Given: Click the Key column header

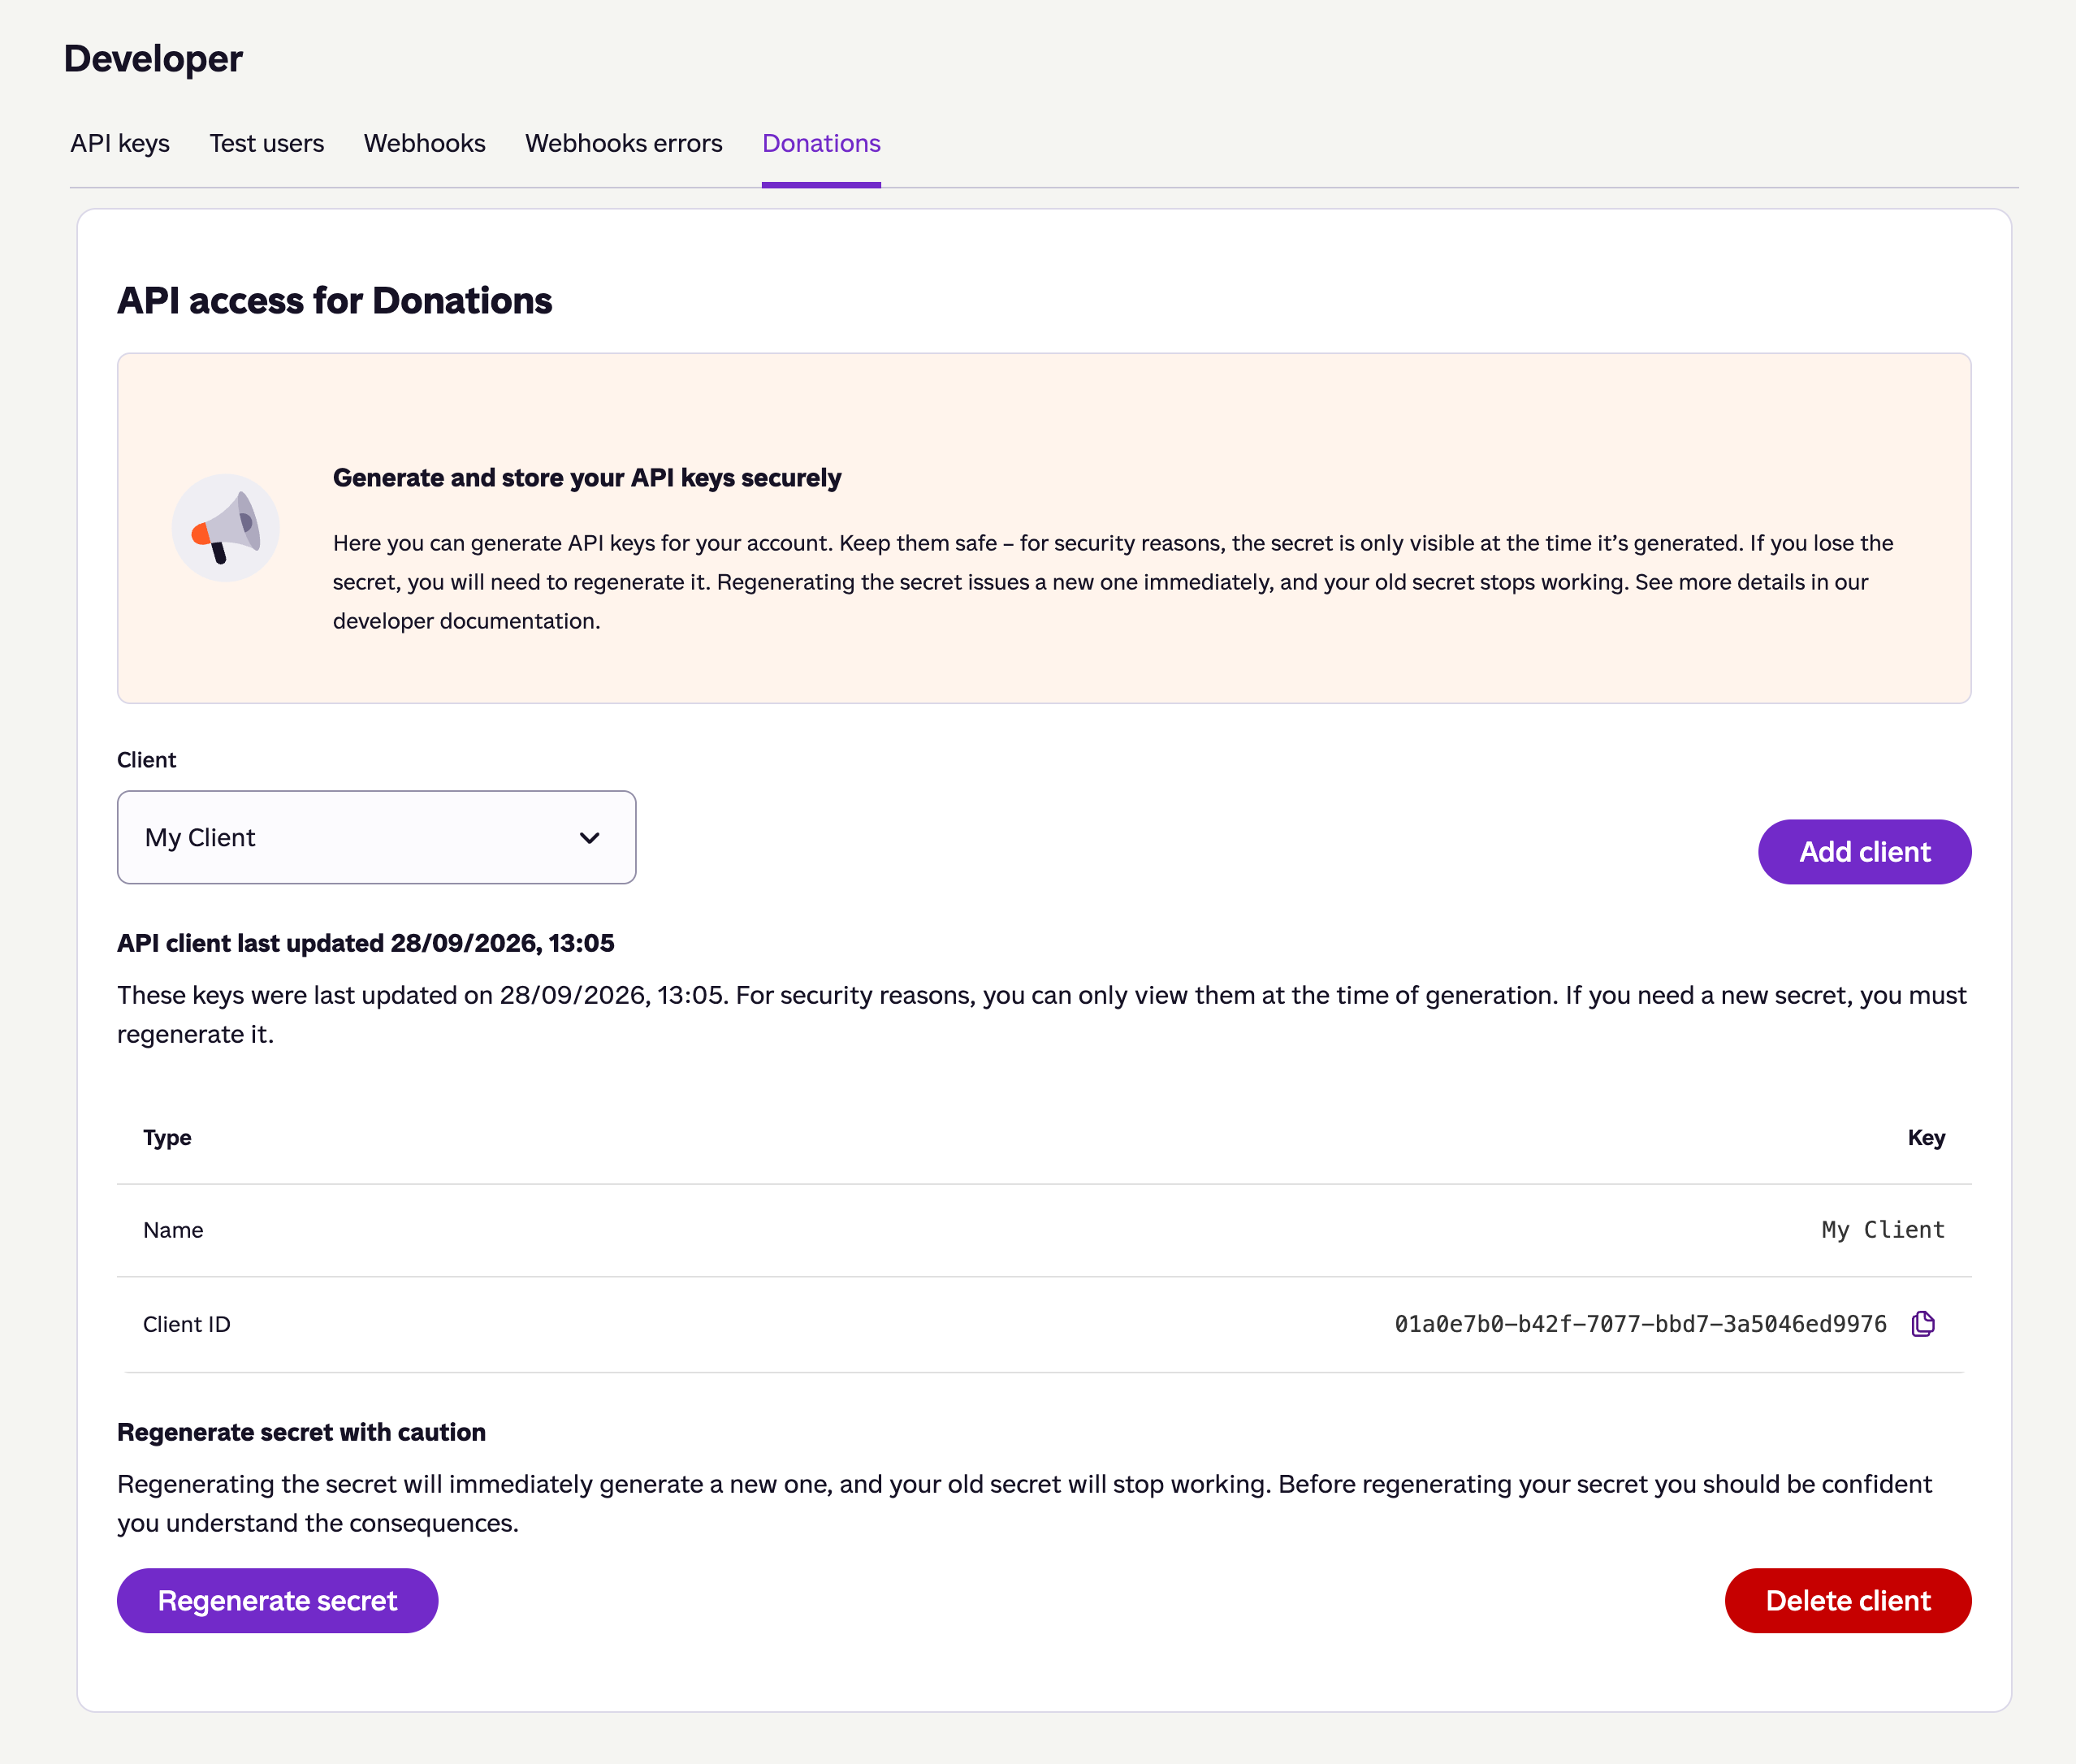Looking at the screenshot, I should click(x=1926, y=1138).
